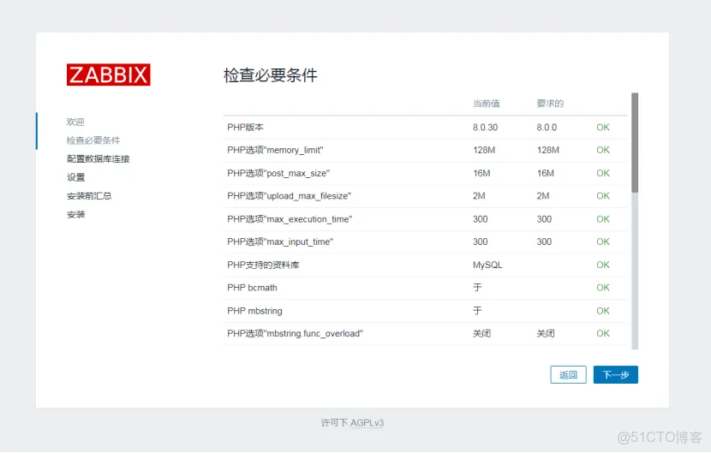The image size is (711, 453).
Task: Click the 当前值 column header
Action: (x=486, y=104)
